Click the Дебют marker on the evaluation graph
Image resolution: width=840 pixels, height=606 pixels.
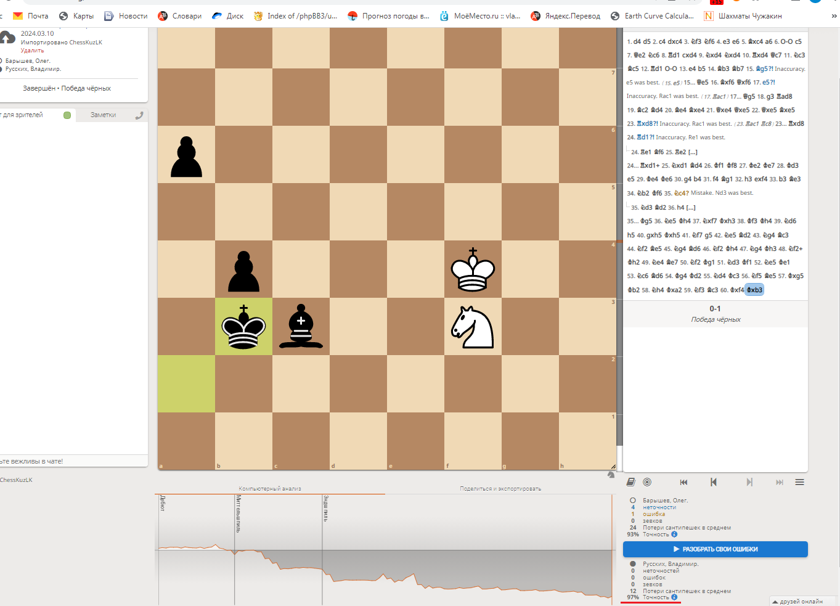point(163,502)
